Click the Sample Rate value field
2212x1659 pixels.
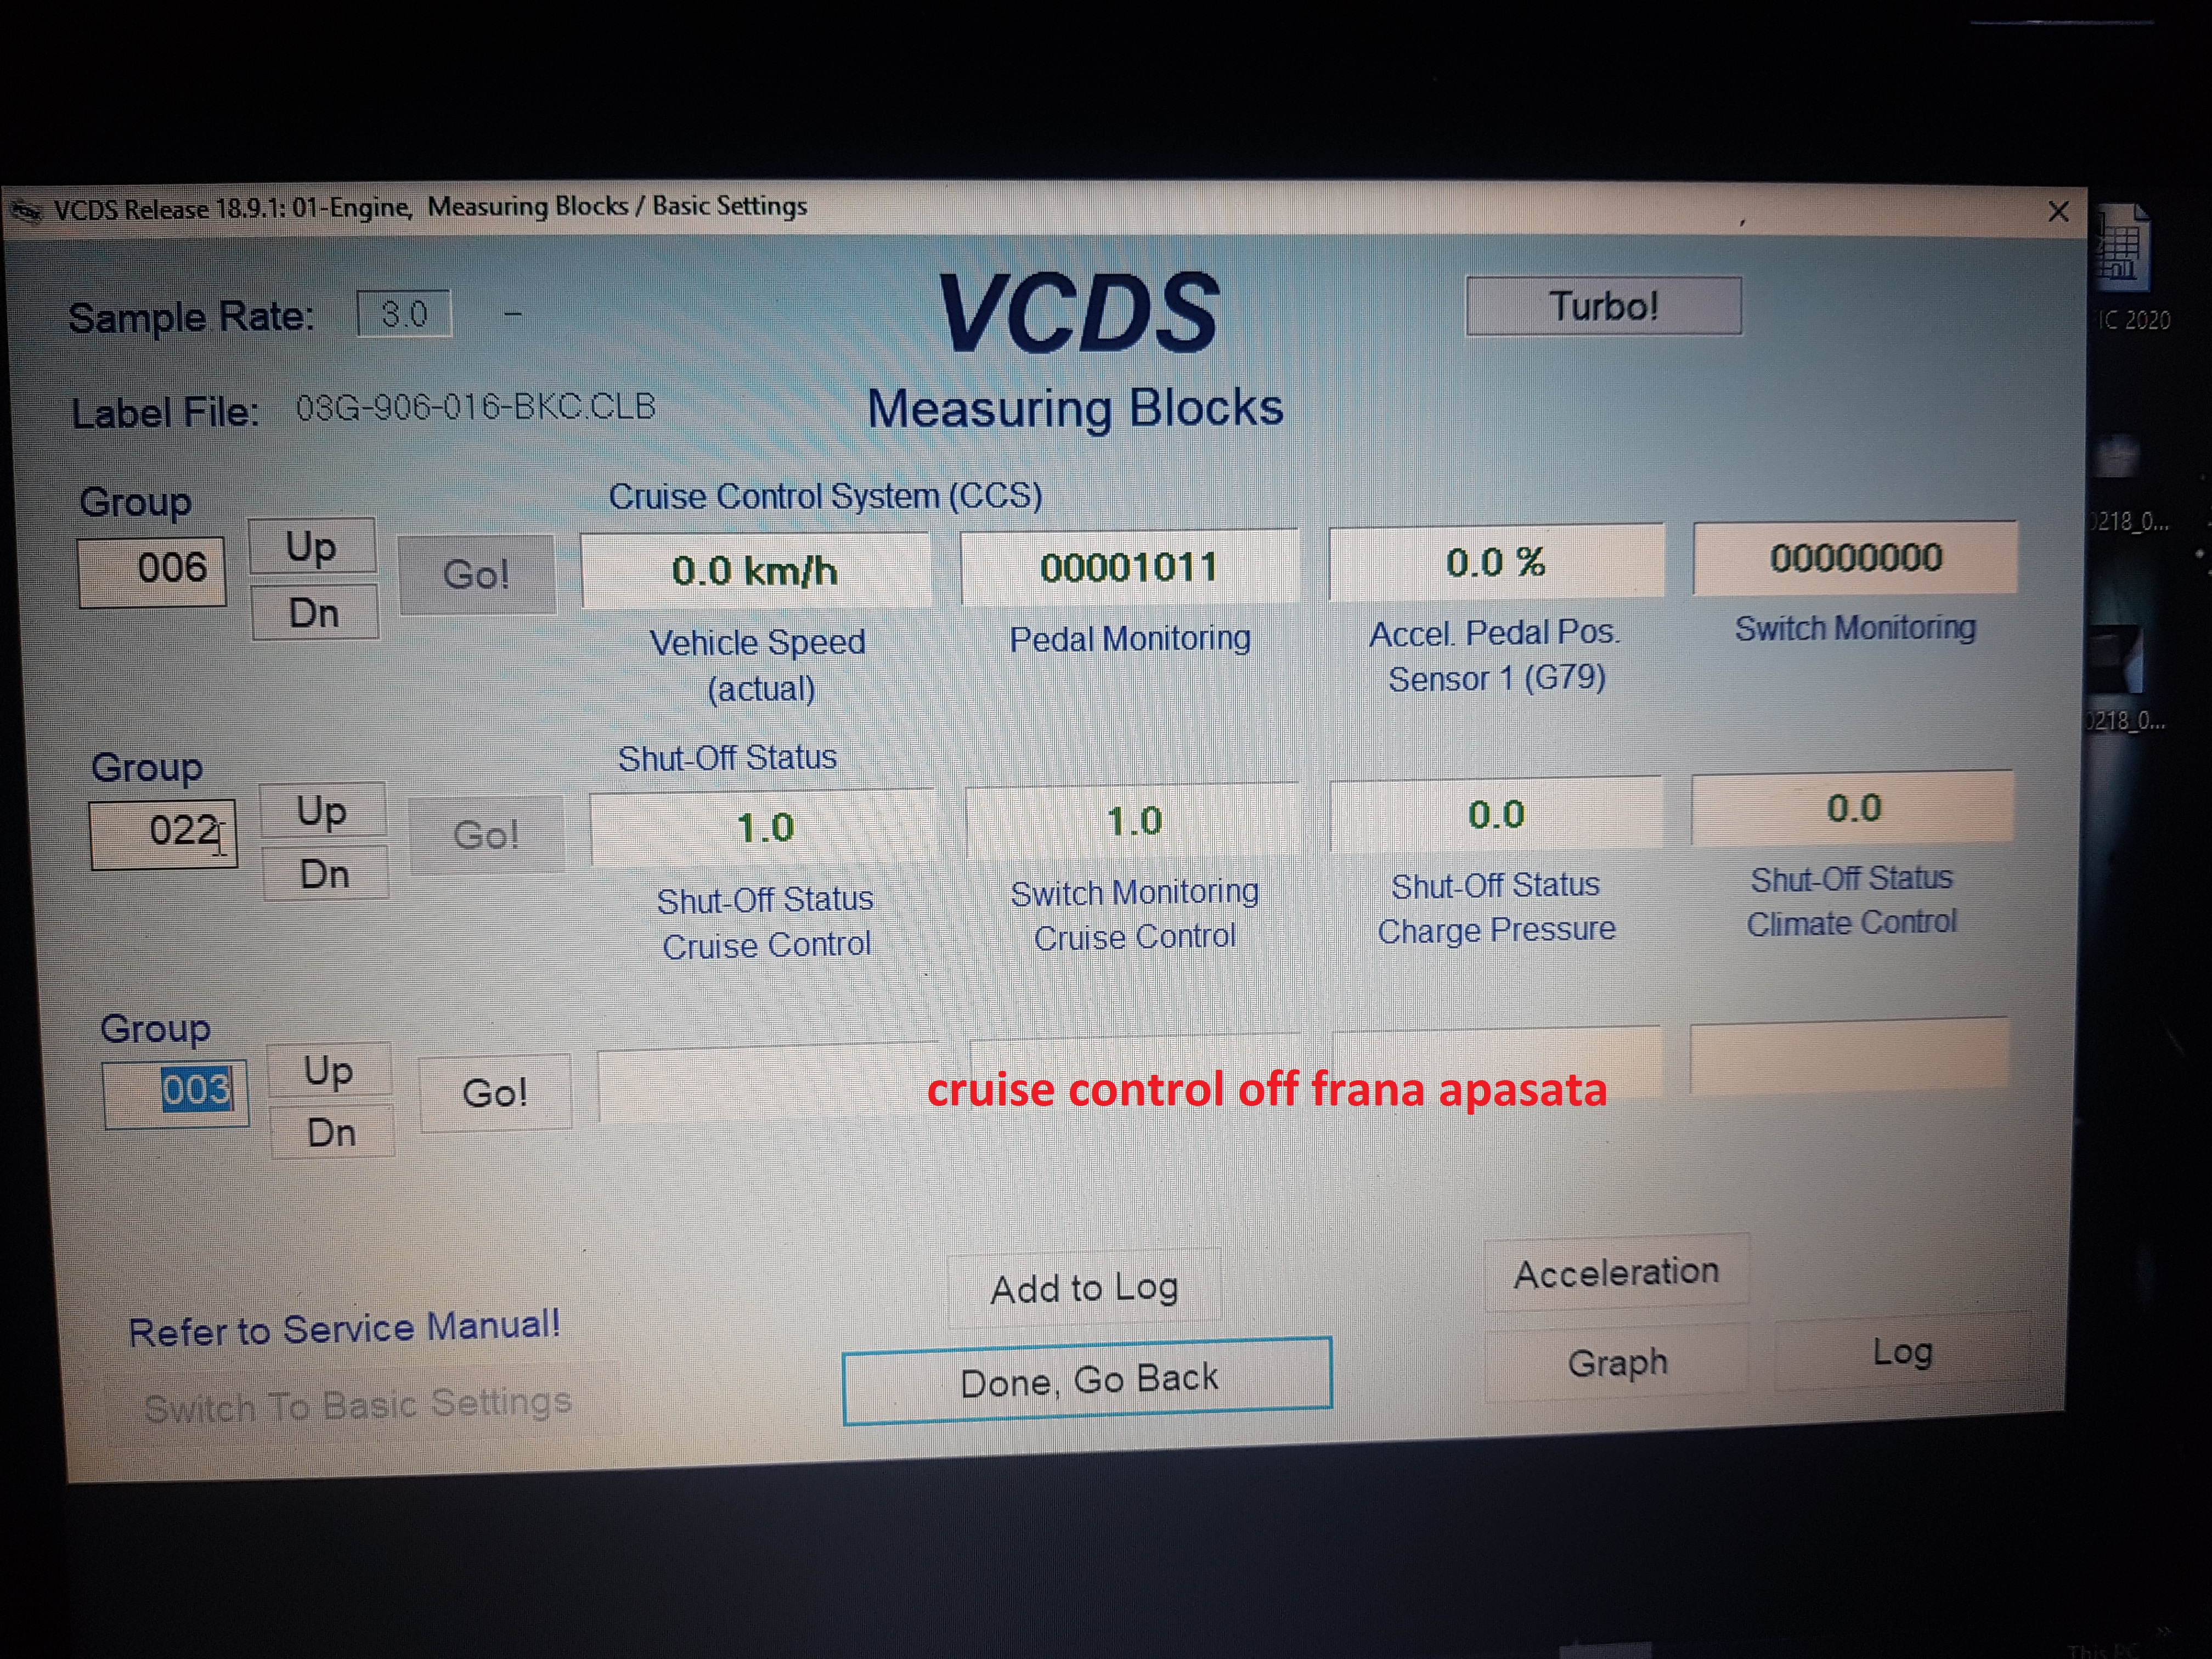click(x=404, y=314)
